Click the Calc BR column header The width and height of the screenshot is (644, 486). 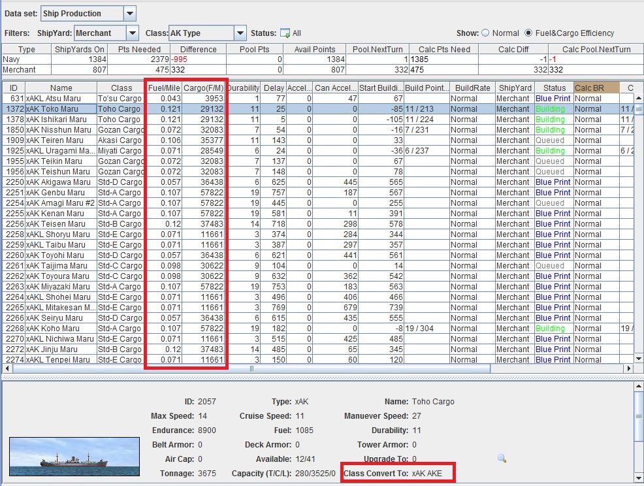tap(596, 88)
